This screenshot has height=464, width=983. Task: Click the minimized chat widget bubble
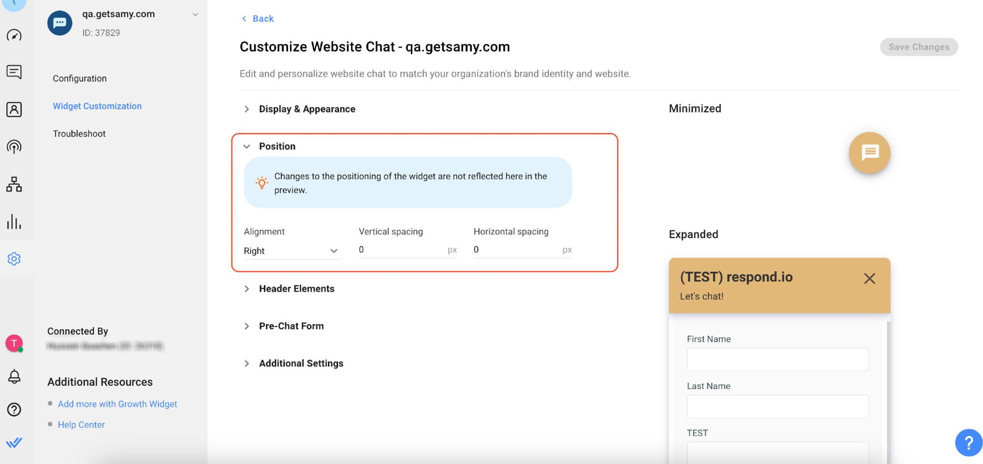click(x=869, y=153)
